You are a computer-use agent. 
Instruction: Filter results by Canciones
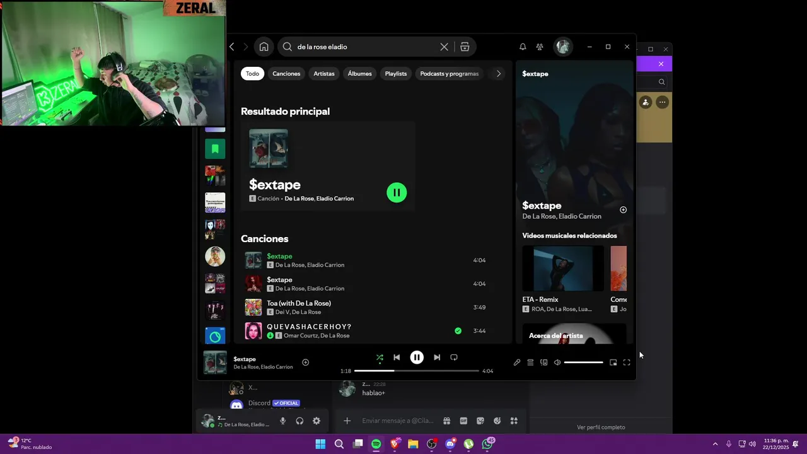pyautogui.click(x=286, y=74)
